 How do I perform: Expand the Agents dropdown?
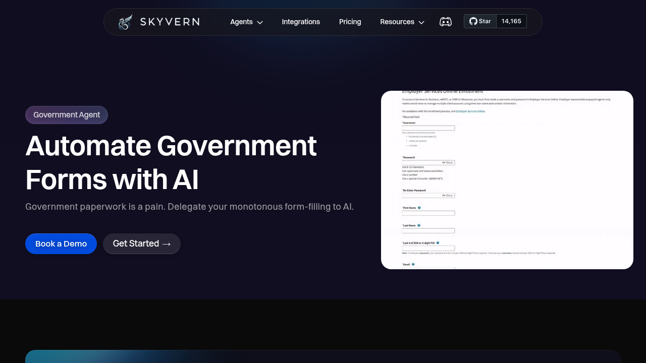point(246,22)
